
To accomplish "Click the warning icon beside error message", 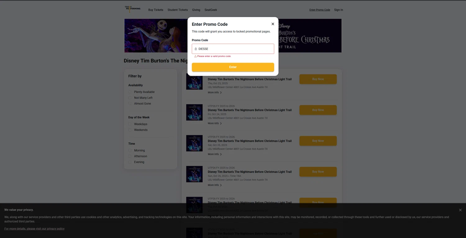I will (195, 56).
